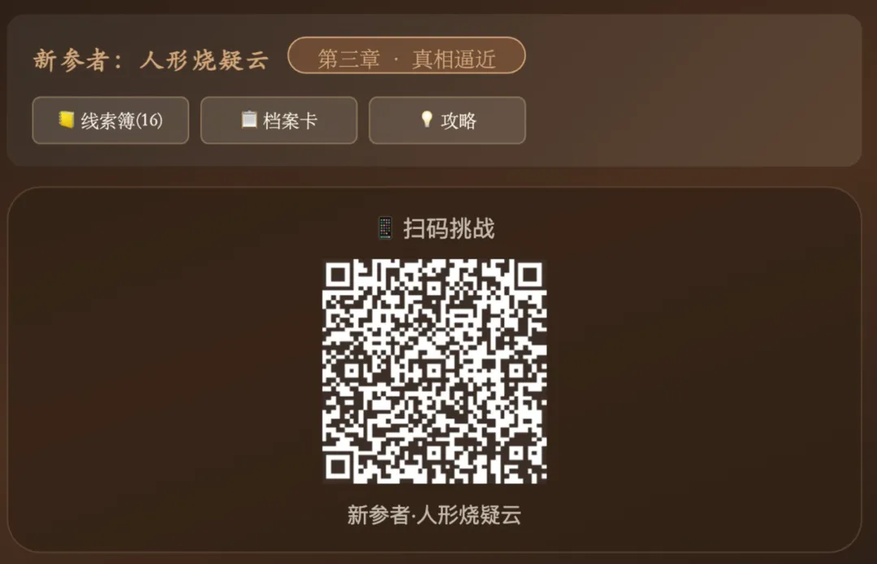877x564 pixels.
Task: Click the clipboard icon beside 档案卡
Action: tap(249, 119)
